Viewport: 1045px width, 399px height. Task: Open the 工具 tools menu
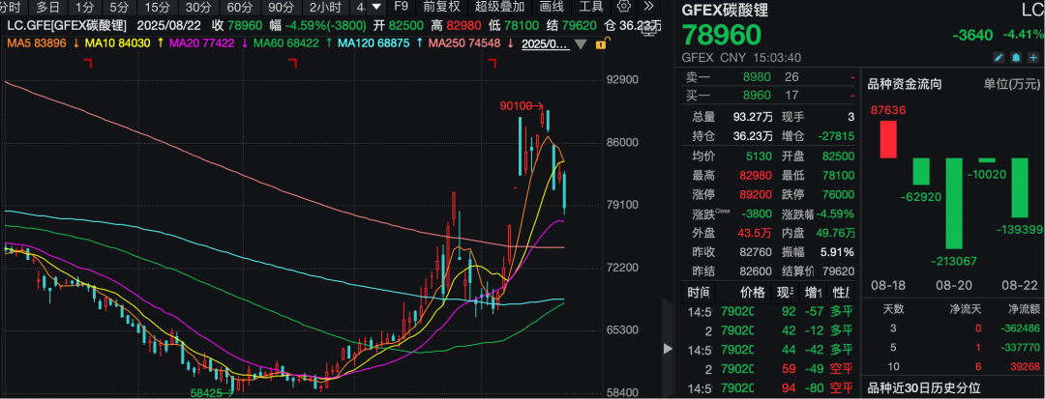coord(591,8)
